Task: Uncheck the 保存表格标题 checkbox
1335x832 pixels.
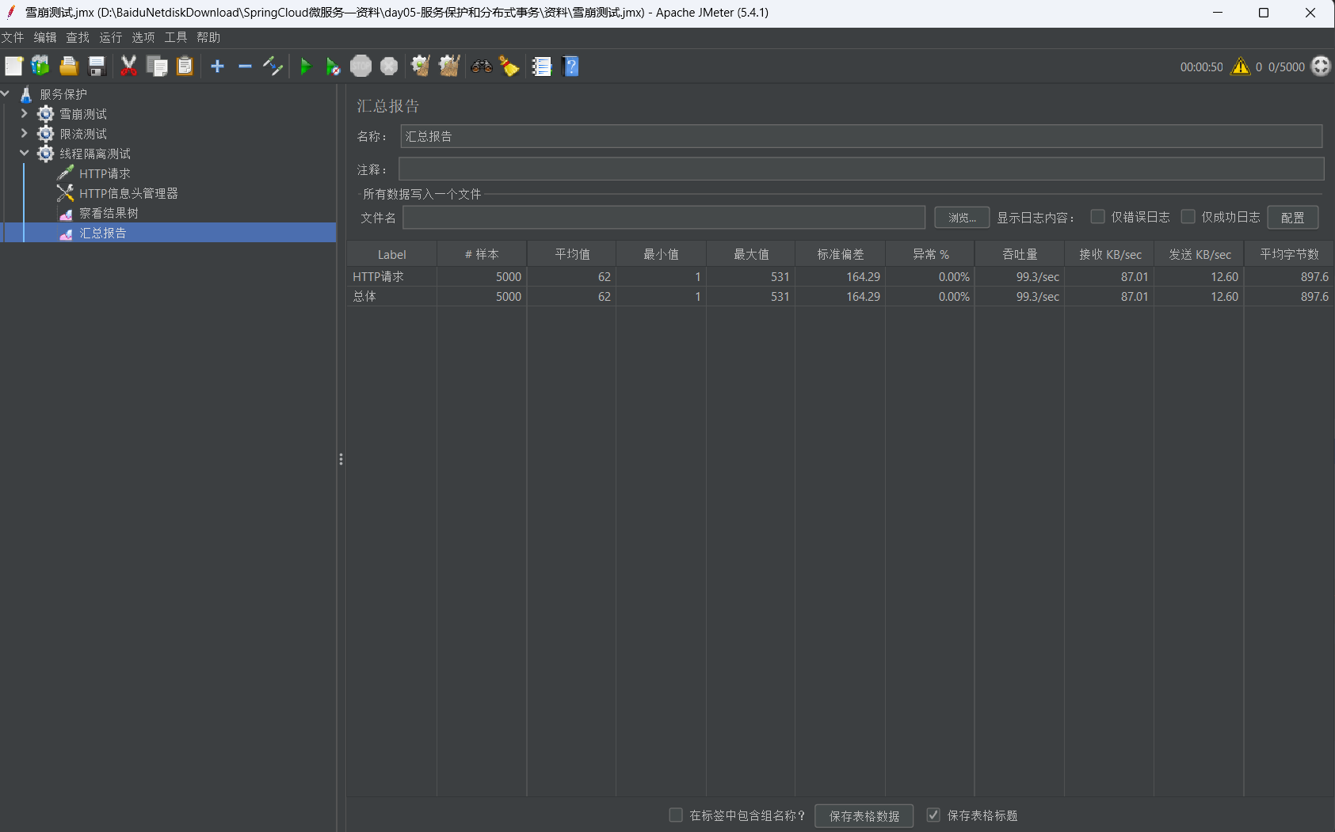Action: pyautogui.click(x=933, y=815)
